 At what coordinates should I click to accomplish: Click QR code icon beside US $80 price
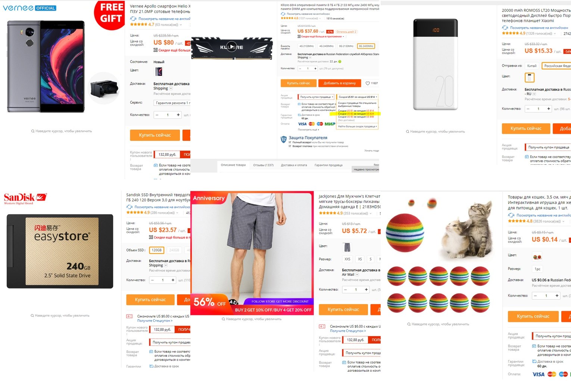click(155, 50)
